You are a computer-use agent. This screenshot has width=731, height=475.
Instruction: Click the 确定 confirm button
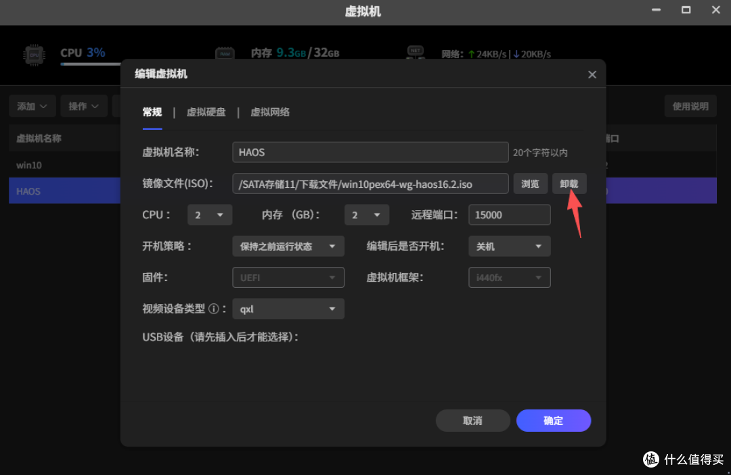pyautogui.click(x=554, y=420)
